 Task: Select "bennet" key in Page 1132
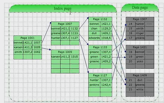[94, 24]
